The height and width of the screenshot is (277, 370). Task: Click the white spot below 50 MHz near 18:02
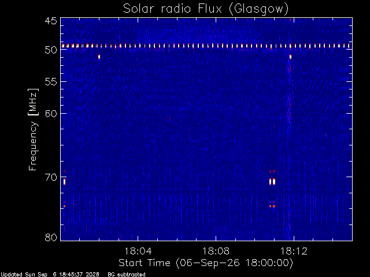tap(99, 57)
